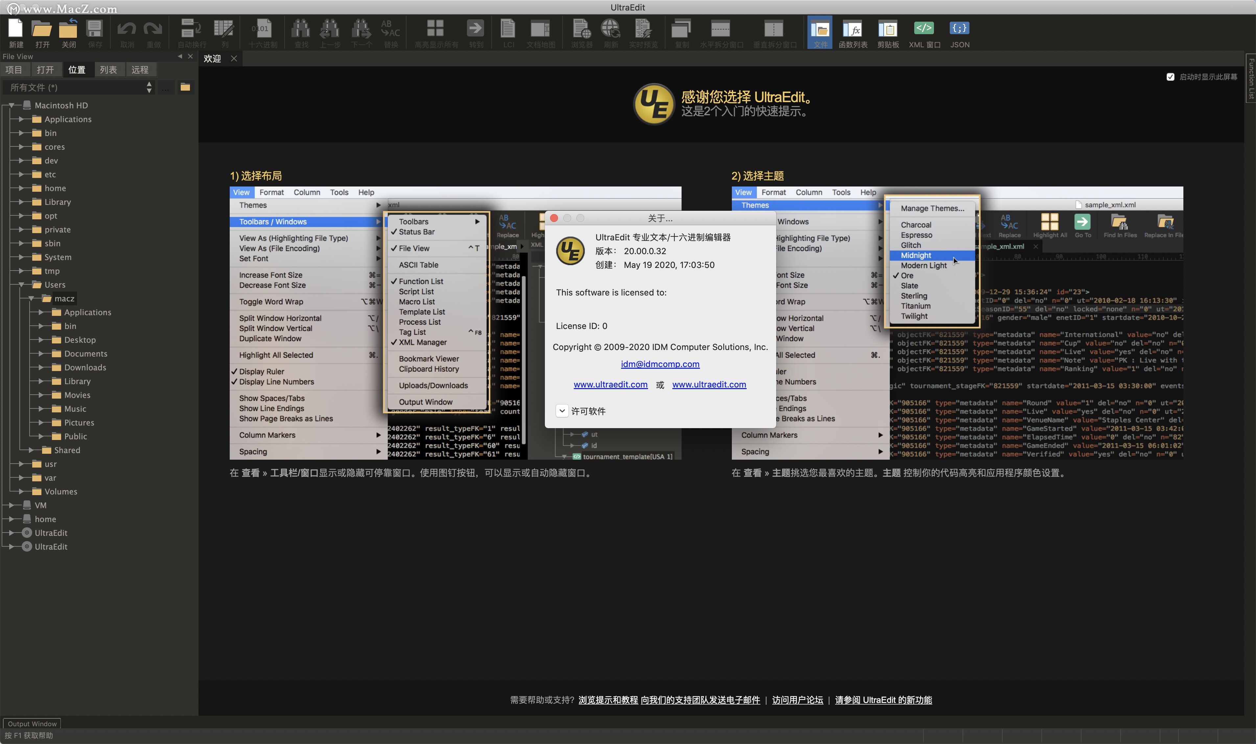The height and width of the screenshot is (744, 1256).
Task: Close the 欢迎 tab with its X
Action: pyautogui.click(x=234, y=59)
